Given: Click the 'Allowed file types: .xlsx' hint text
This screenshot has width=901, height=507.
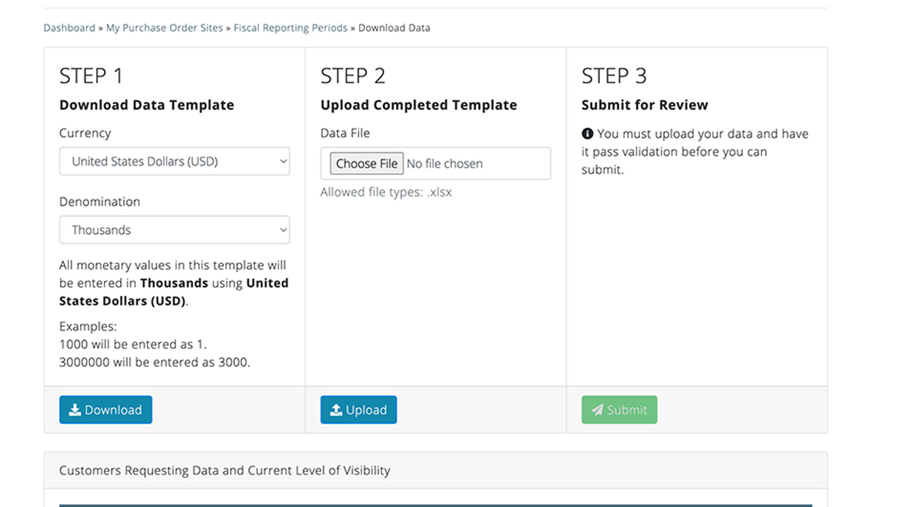Looking at the screenshot, I should click(x=386, y=192).
